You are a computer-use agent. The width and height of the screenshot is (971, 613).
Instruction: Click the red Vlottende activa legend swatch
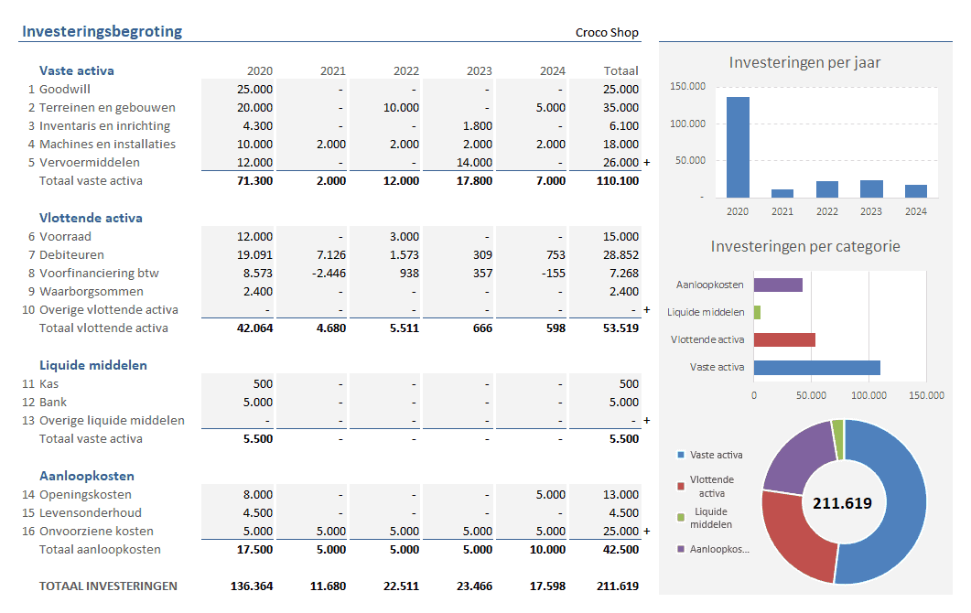coord(680,486)
